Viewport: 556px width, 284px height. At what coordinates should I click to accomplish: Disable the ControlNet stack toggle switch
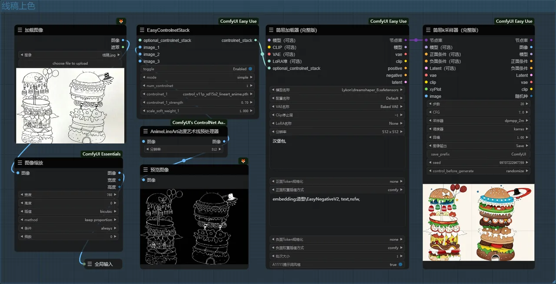point(250,69)
